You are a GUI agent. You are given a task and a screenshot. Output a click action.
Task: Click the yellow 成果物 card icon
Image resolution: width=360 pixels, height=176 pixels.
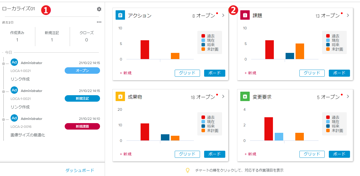[x=120, y=96]
